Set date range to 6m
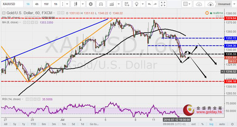The image size is (237, 127). pos(44,124)
